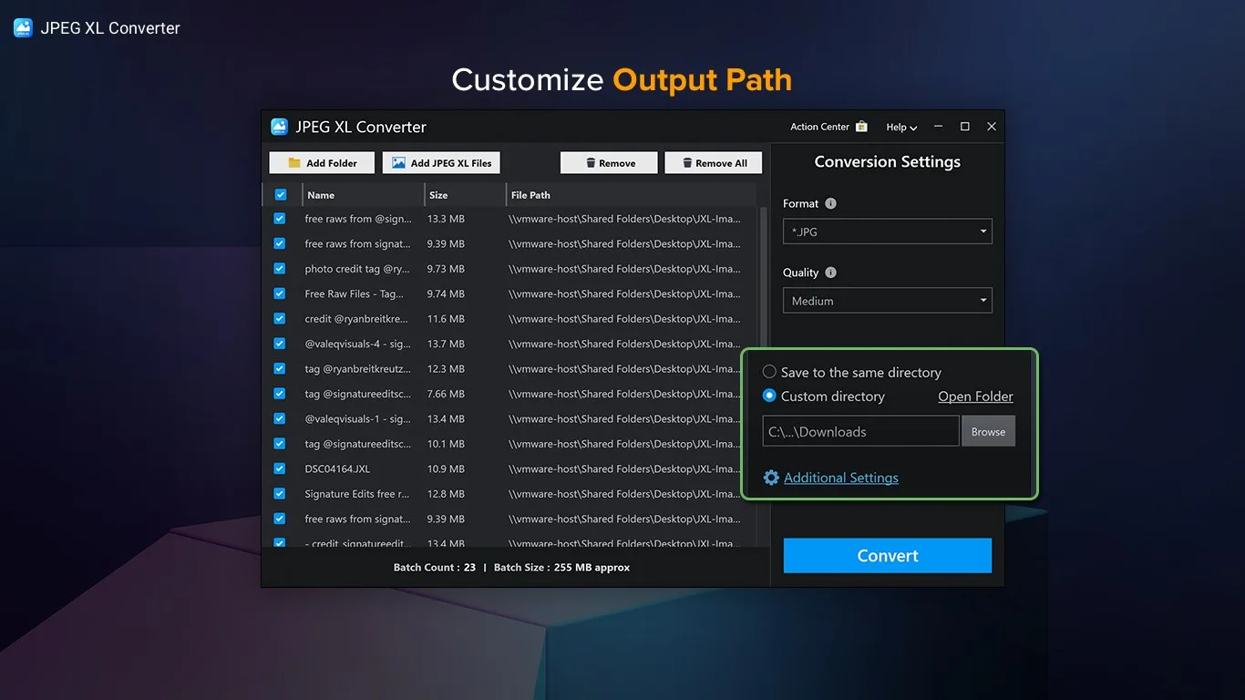This screenshot has width=1245, height=700.
Task: Uncheck the 9.73 MB file row checkbox
Action: click(280, 269)
